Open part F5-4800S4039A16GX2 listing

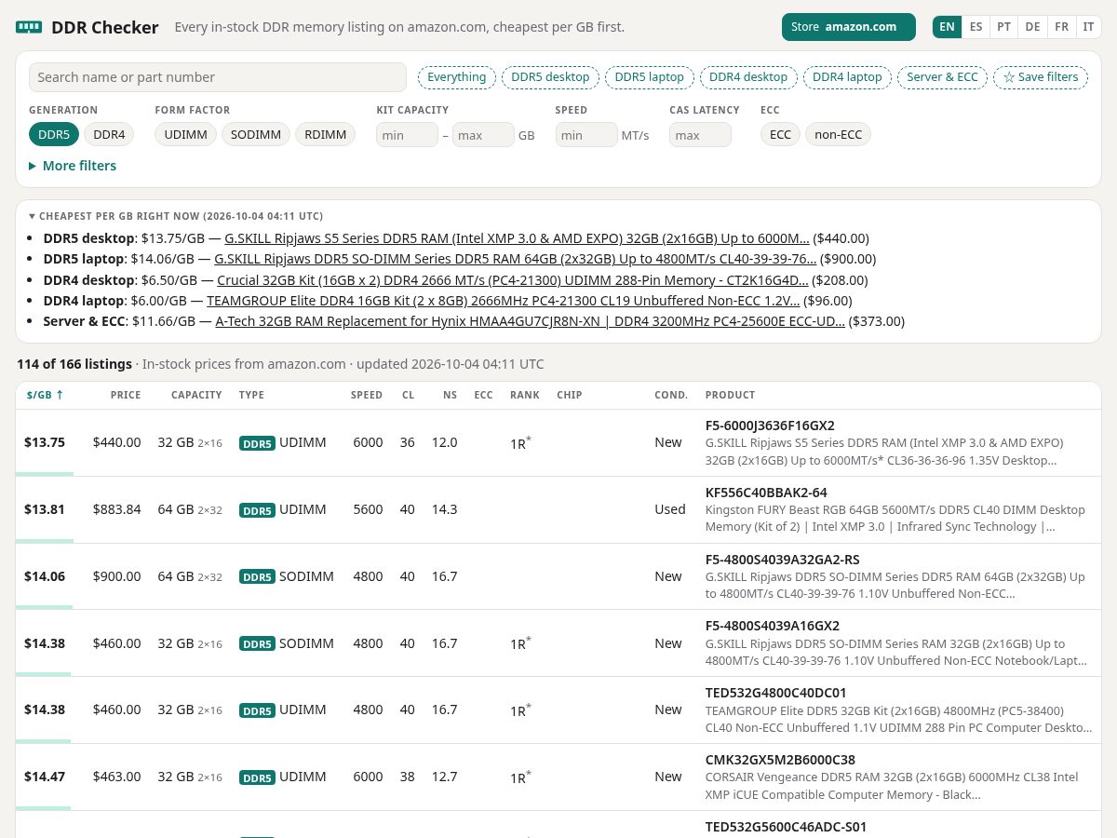(773, 626)
